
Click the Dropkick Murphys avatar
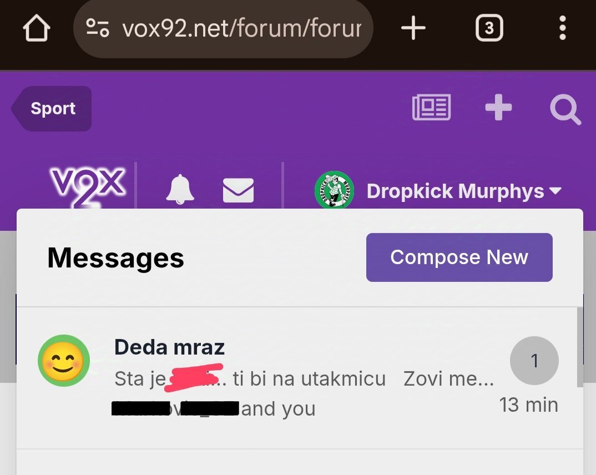coord(335,190)
